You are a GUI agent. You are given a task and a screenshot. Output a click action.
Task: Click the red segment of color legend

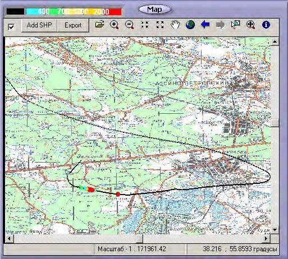click(115, 12)
